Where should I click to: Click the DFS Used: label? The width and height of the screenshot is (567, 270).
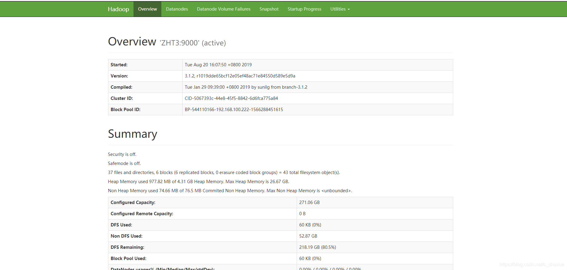[x=121, y=225]
